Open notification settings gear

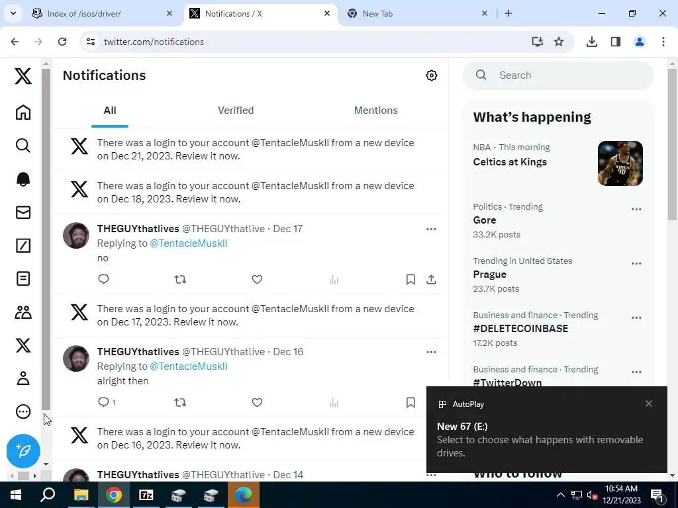click(431, 75)
